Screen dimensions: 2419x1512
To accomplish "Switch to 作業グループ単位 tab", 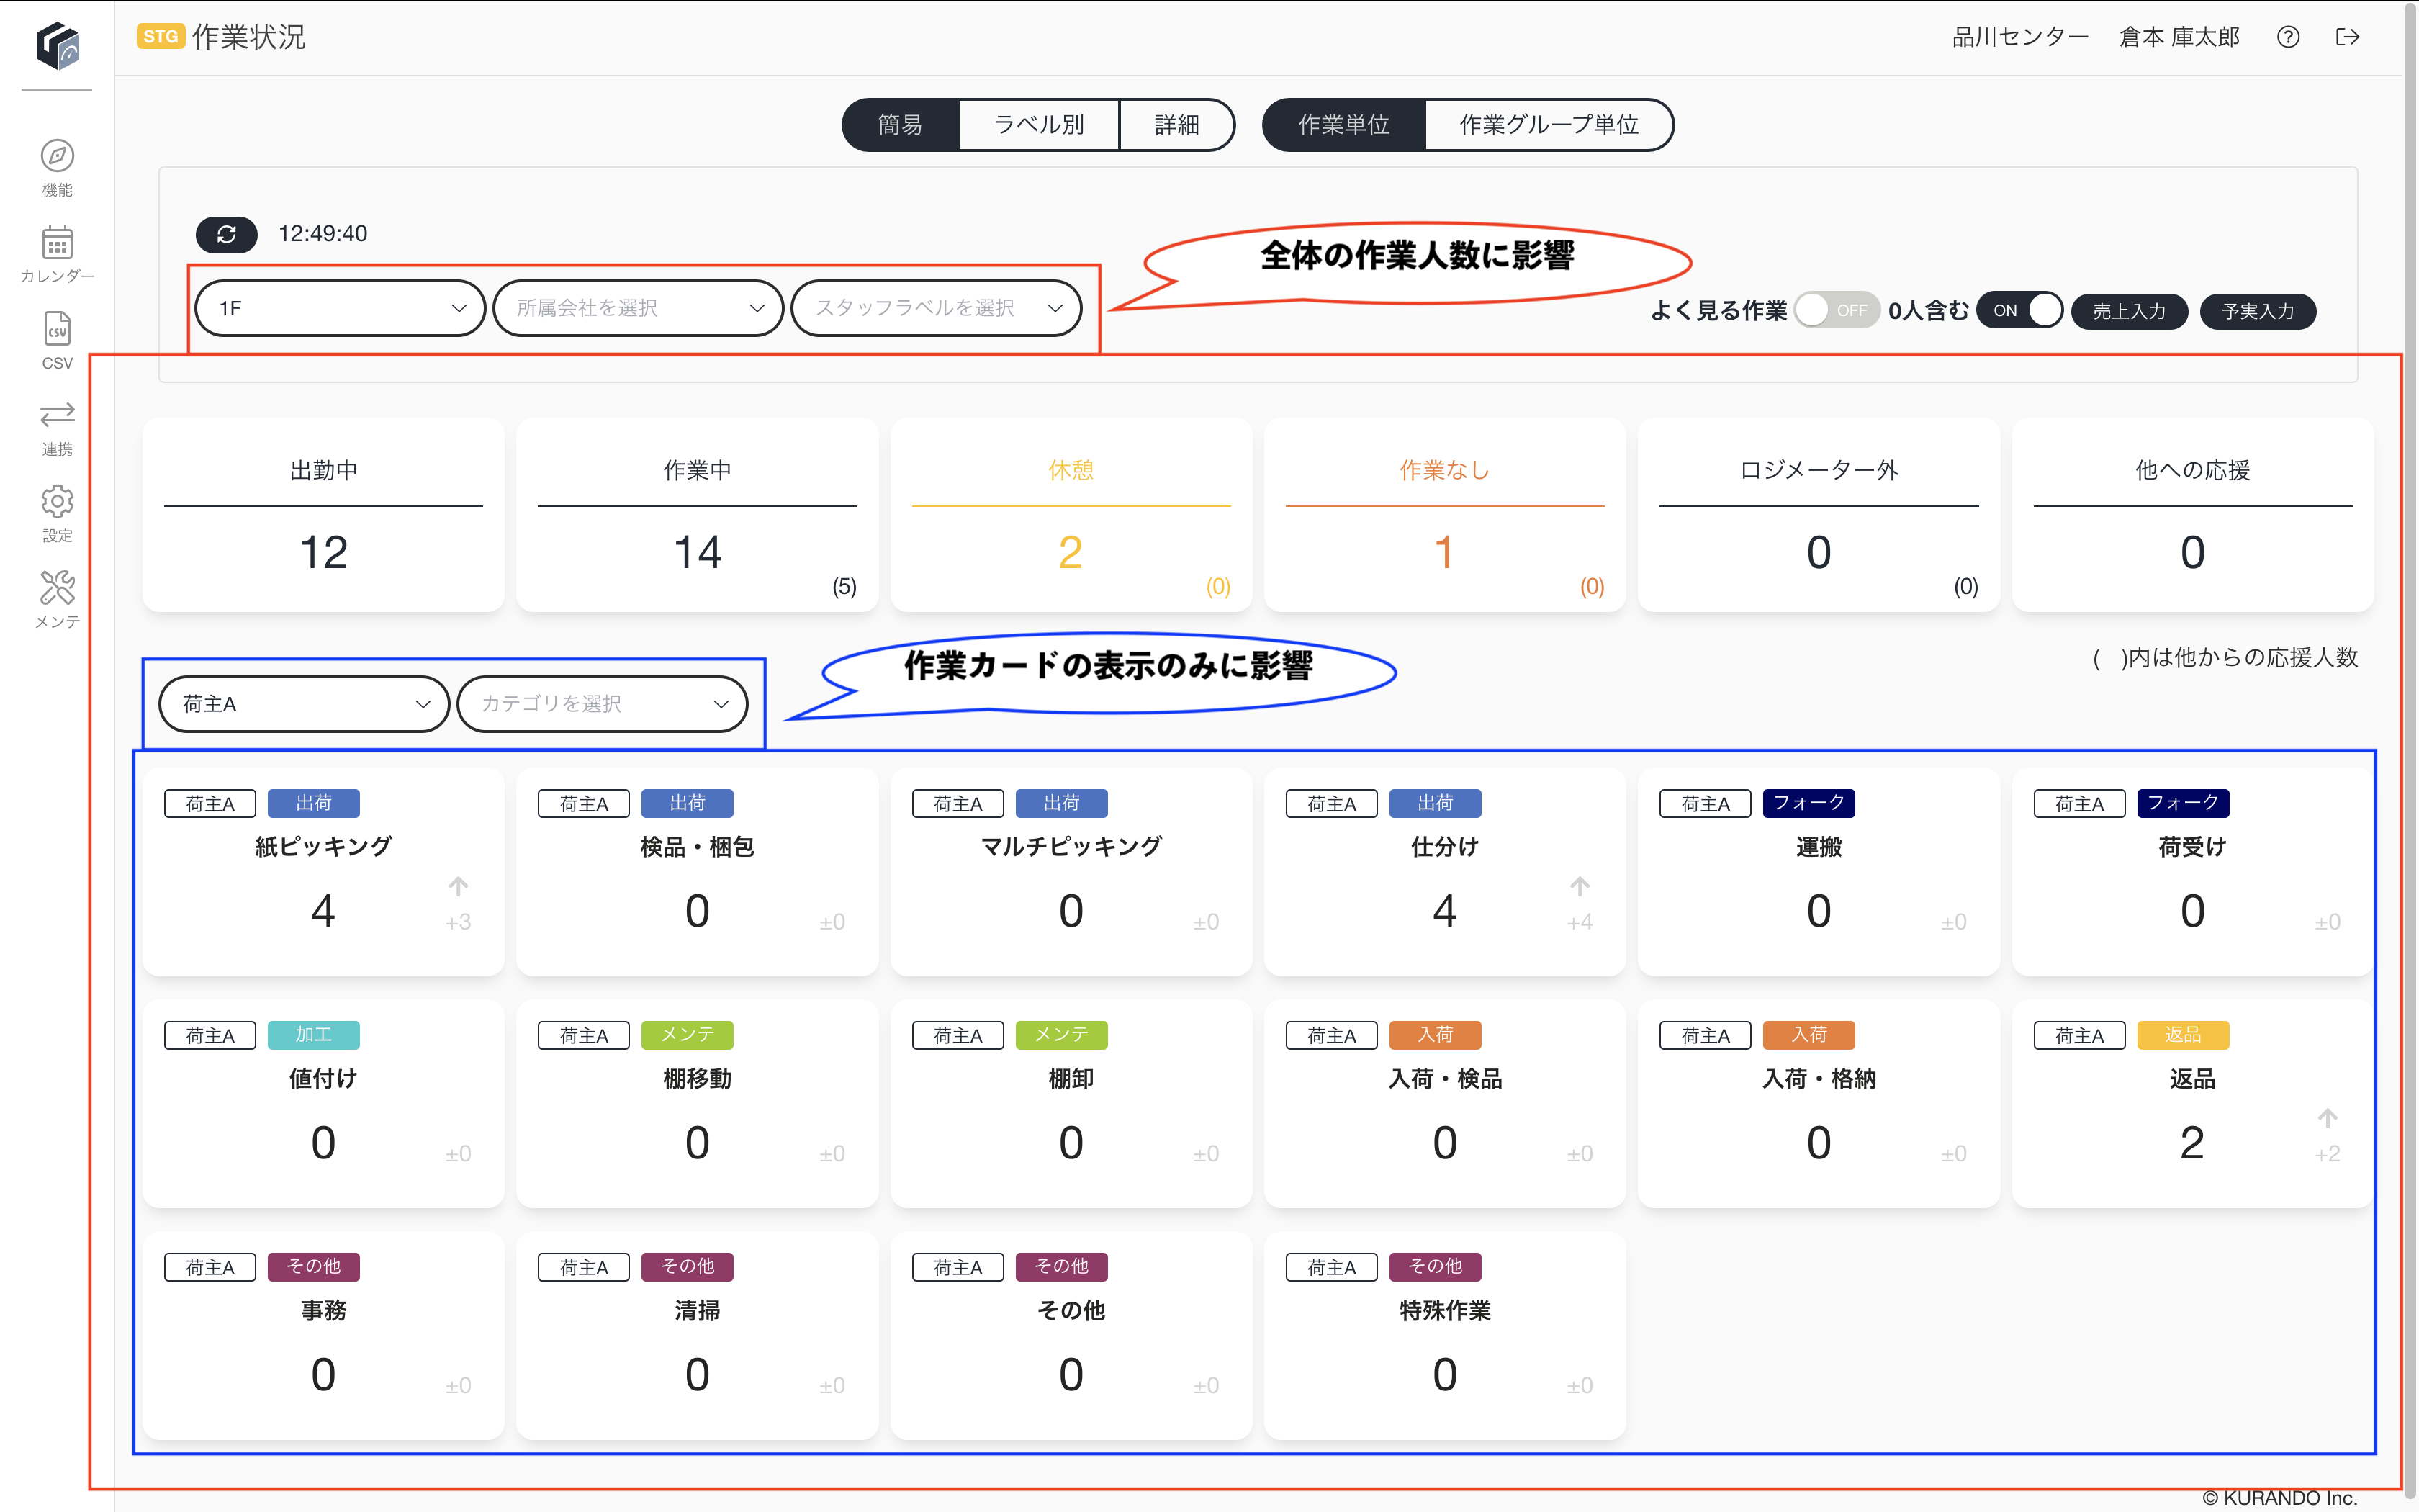I will click(x=1549, y=125).
